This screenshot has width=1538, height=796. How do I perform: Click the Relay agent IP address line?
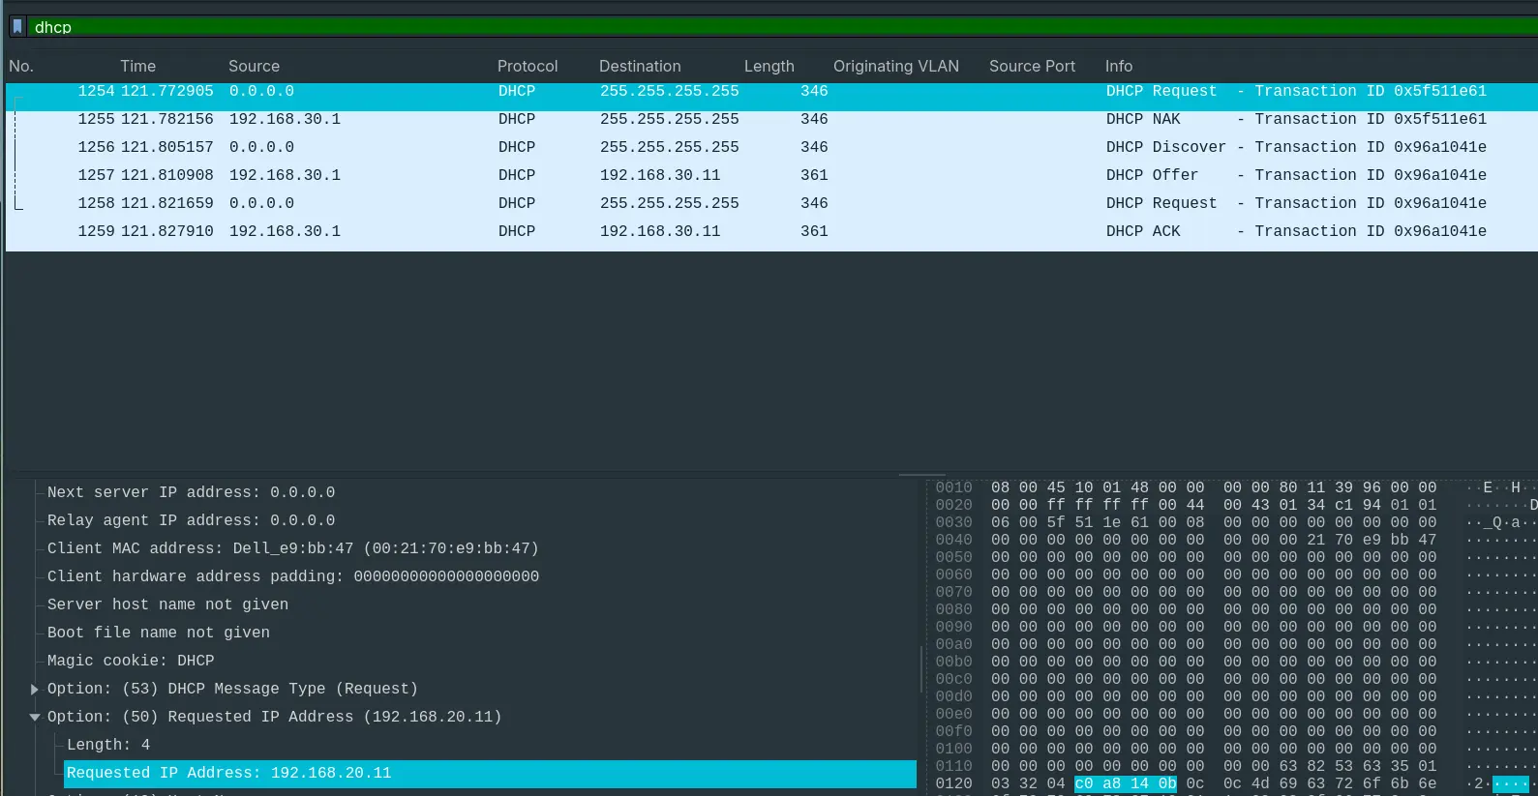[x=191, y=520]
